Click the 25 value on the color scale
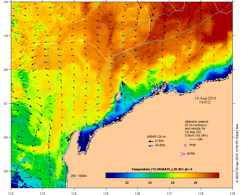 click(x=195, y=183)
